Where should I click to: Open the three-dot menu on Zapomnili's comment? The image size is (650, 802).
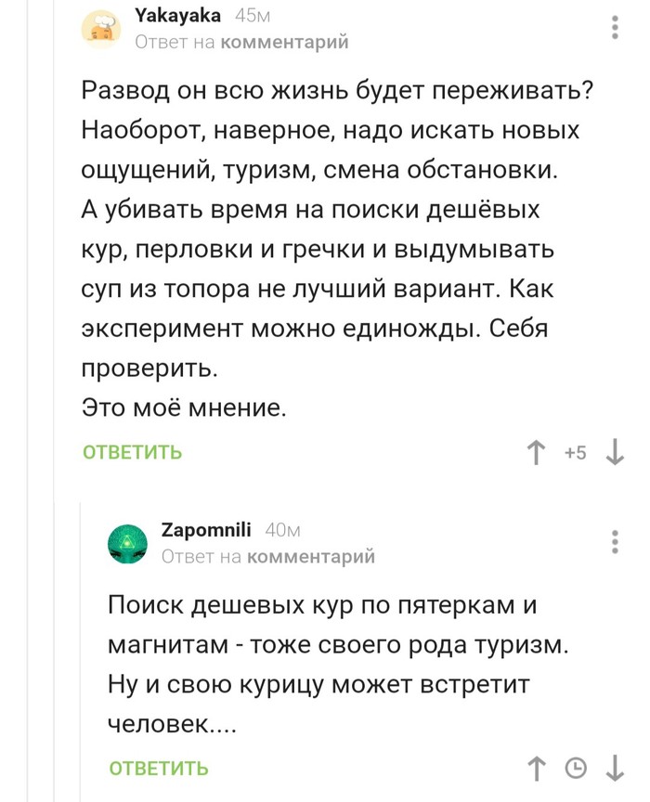click(x=617, y=542)
